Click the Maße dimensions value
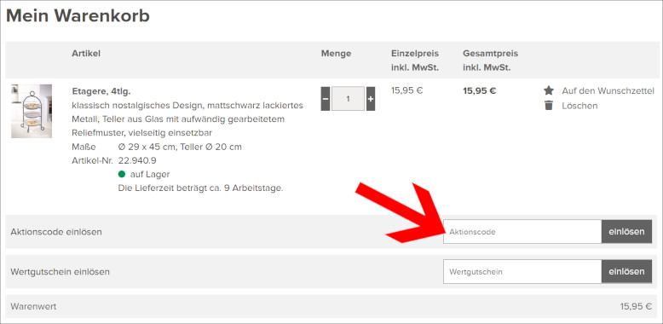 (180, 148)
